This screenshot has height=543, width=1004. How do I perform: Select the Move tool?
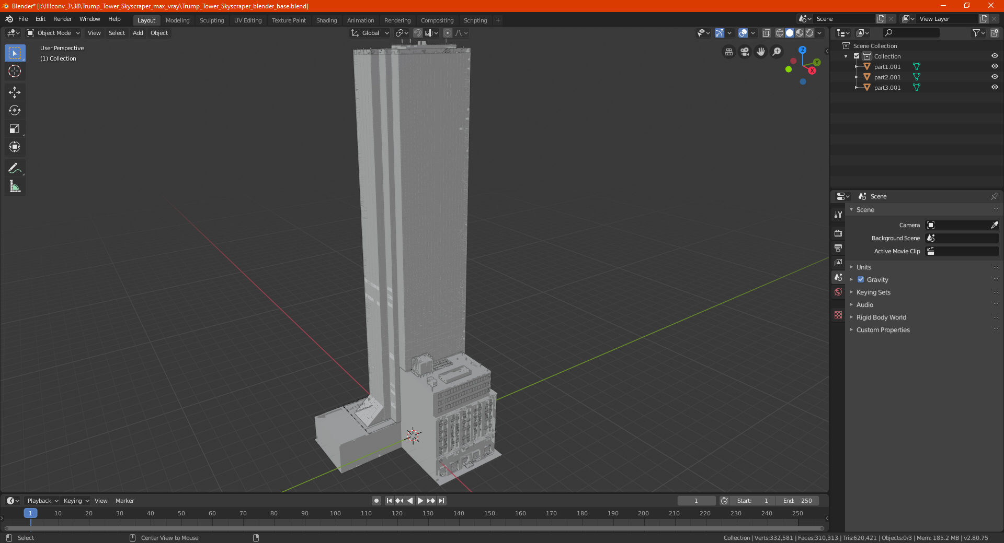(15, 92)
